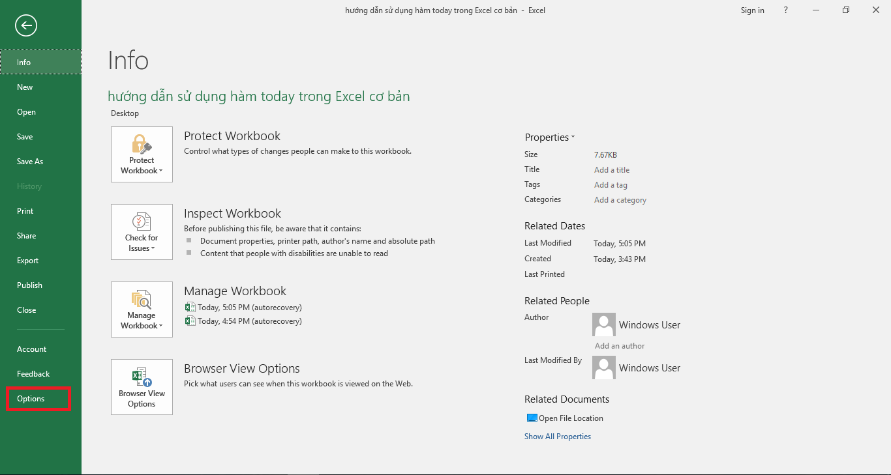Open the Manage Workbook menu button
Screen dimensions: 891x475
142,309
